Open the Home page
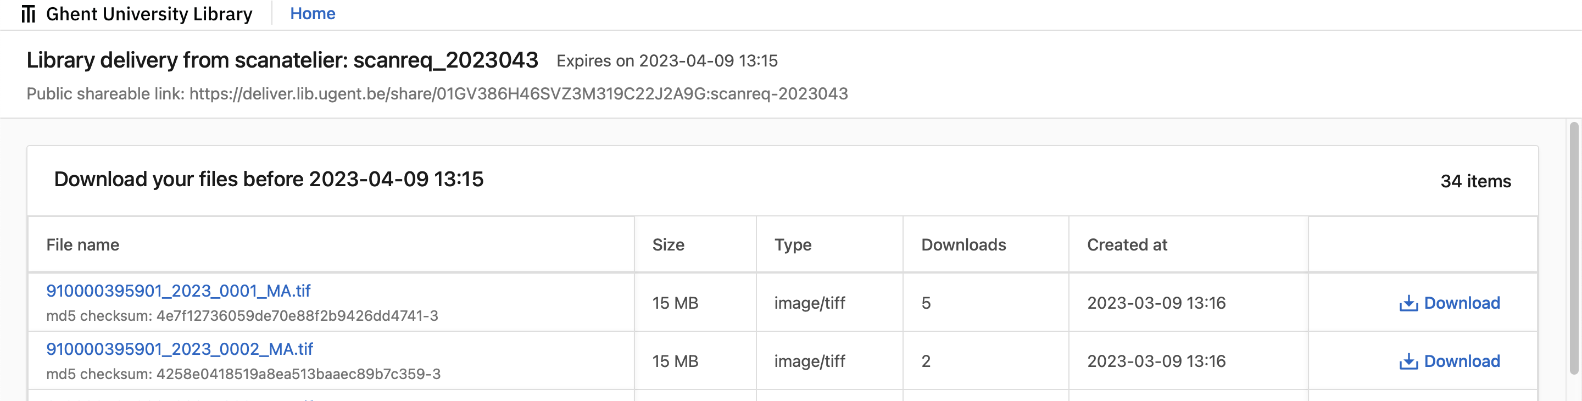 pos(312,13)
